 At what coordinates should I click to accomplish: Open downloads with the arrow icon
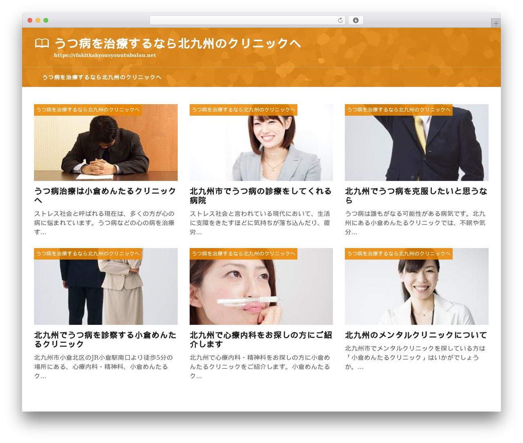(x=355, y=20)
